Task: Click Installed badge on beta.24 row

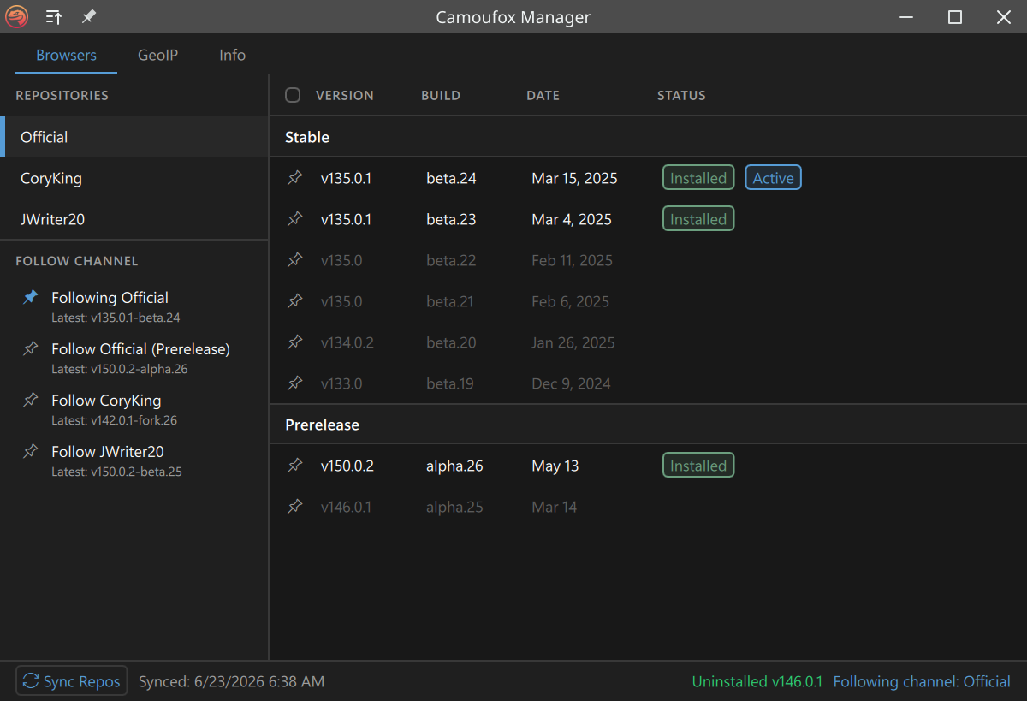Action: (698, 178)
